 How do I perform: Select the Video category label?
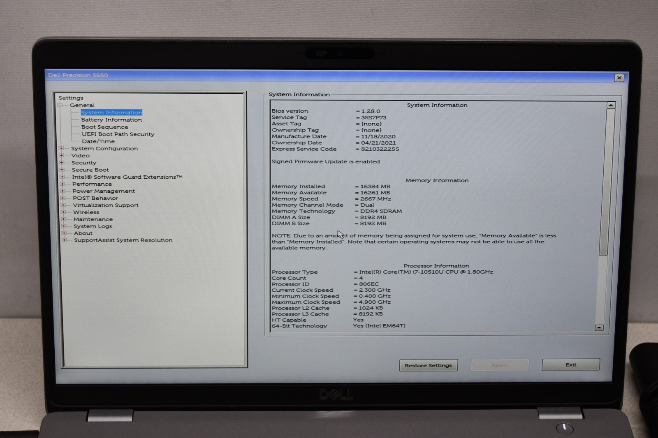(80, 155)
